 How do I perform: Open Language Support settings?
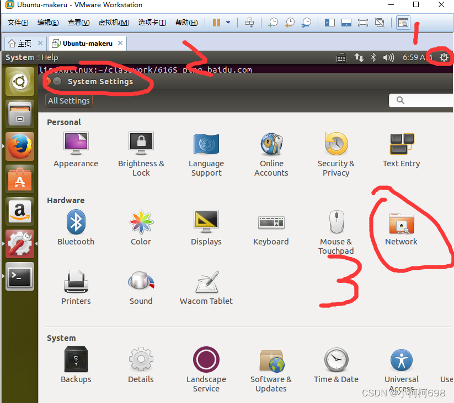[x=206, y=154]
